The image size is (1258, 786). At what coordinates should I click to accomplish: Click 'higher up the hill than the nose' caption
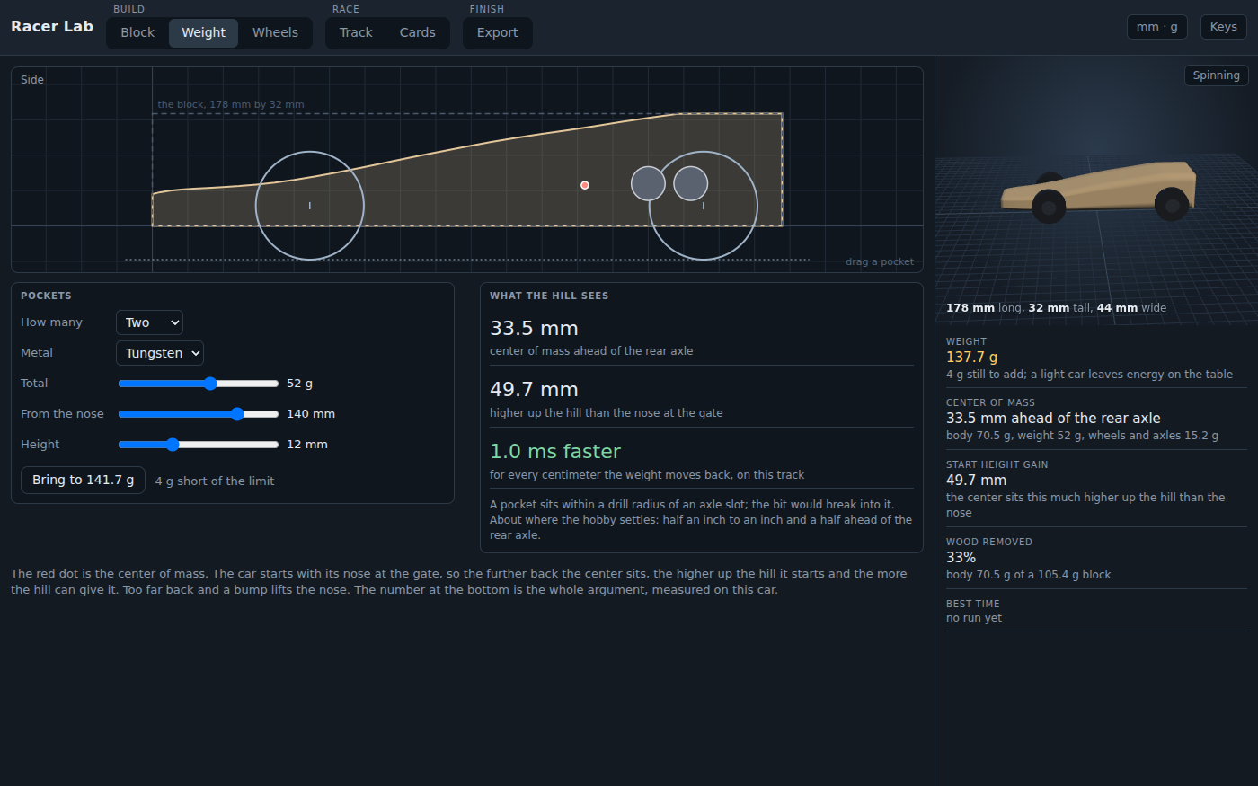pyautogui.click(x=607, y=413)
